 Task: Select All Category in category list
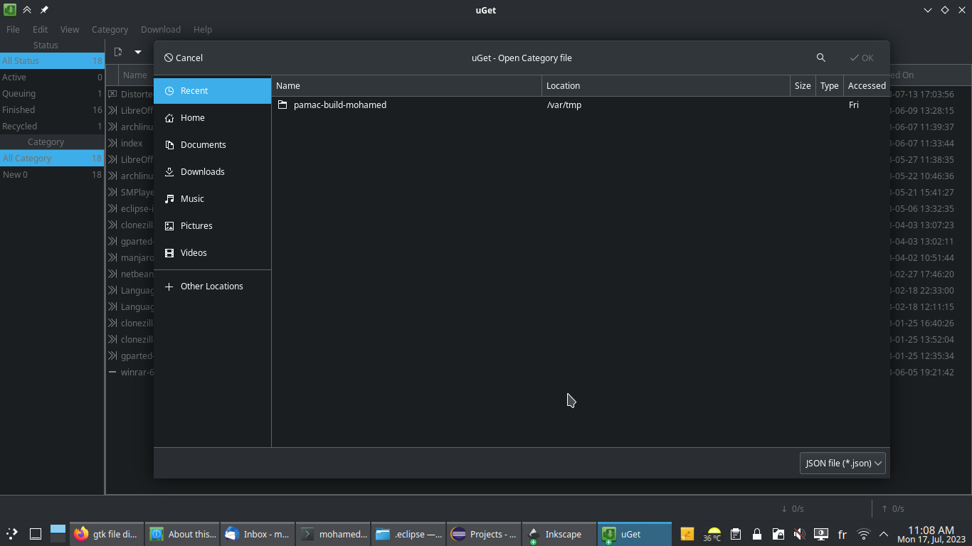[52, 158]
